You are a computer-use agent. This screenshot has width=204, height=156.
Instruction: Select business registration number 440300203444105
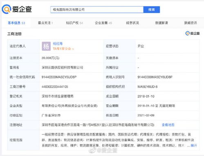click(55, 87)
